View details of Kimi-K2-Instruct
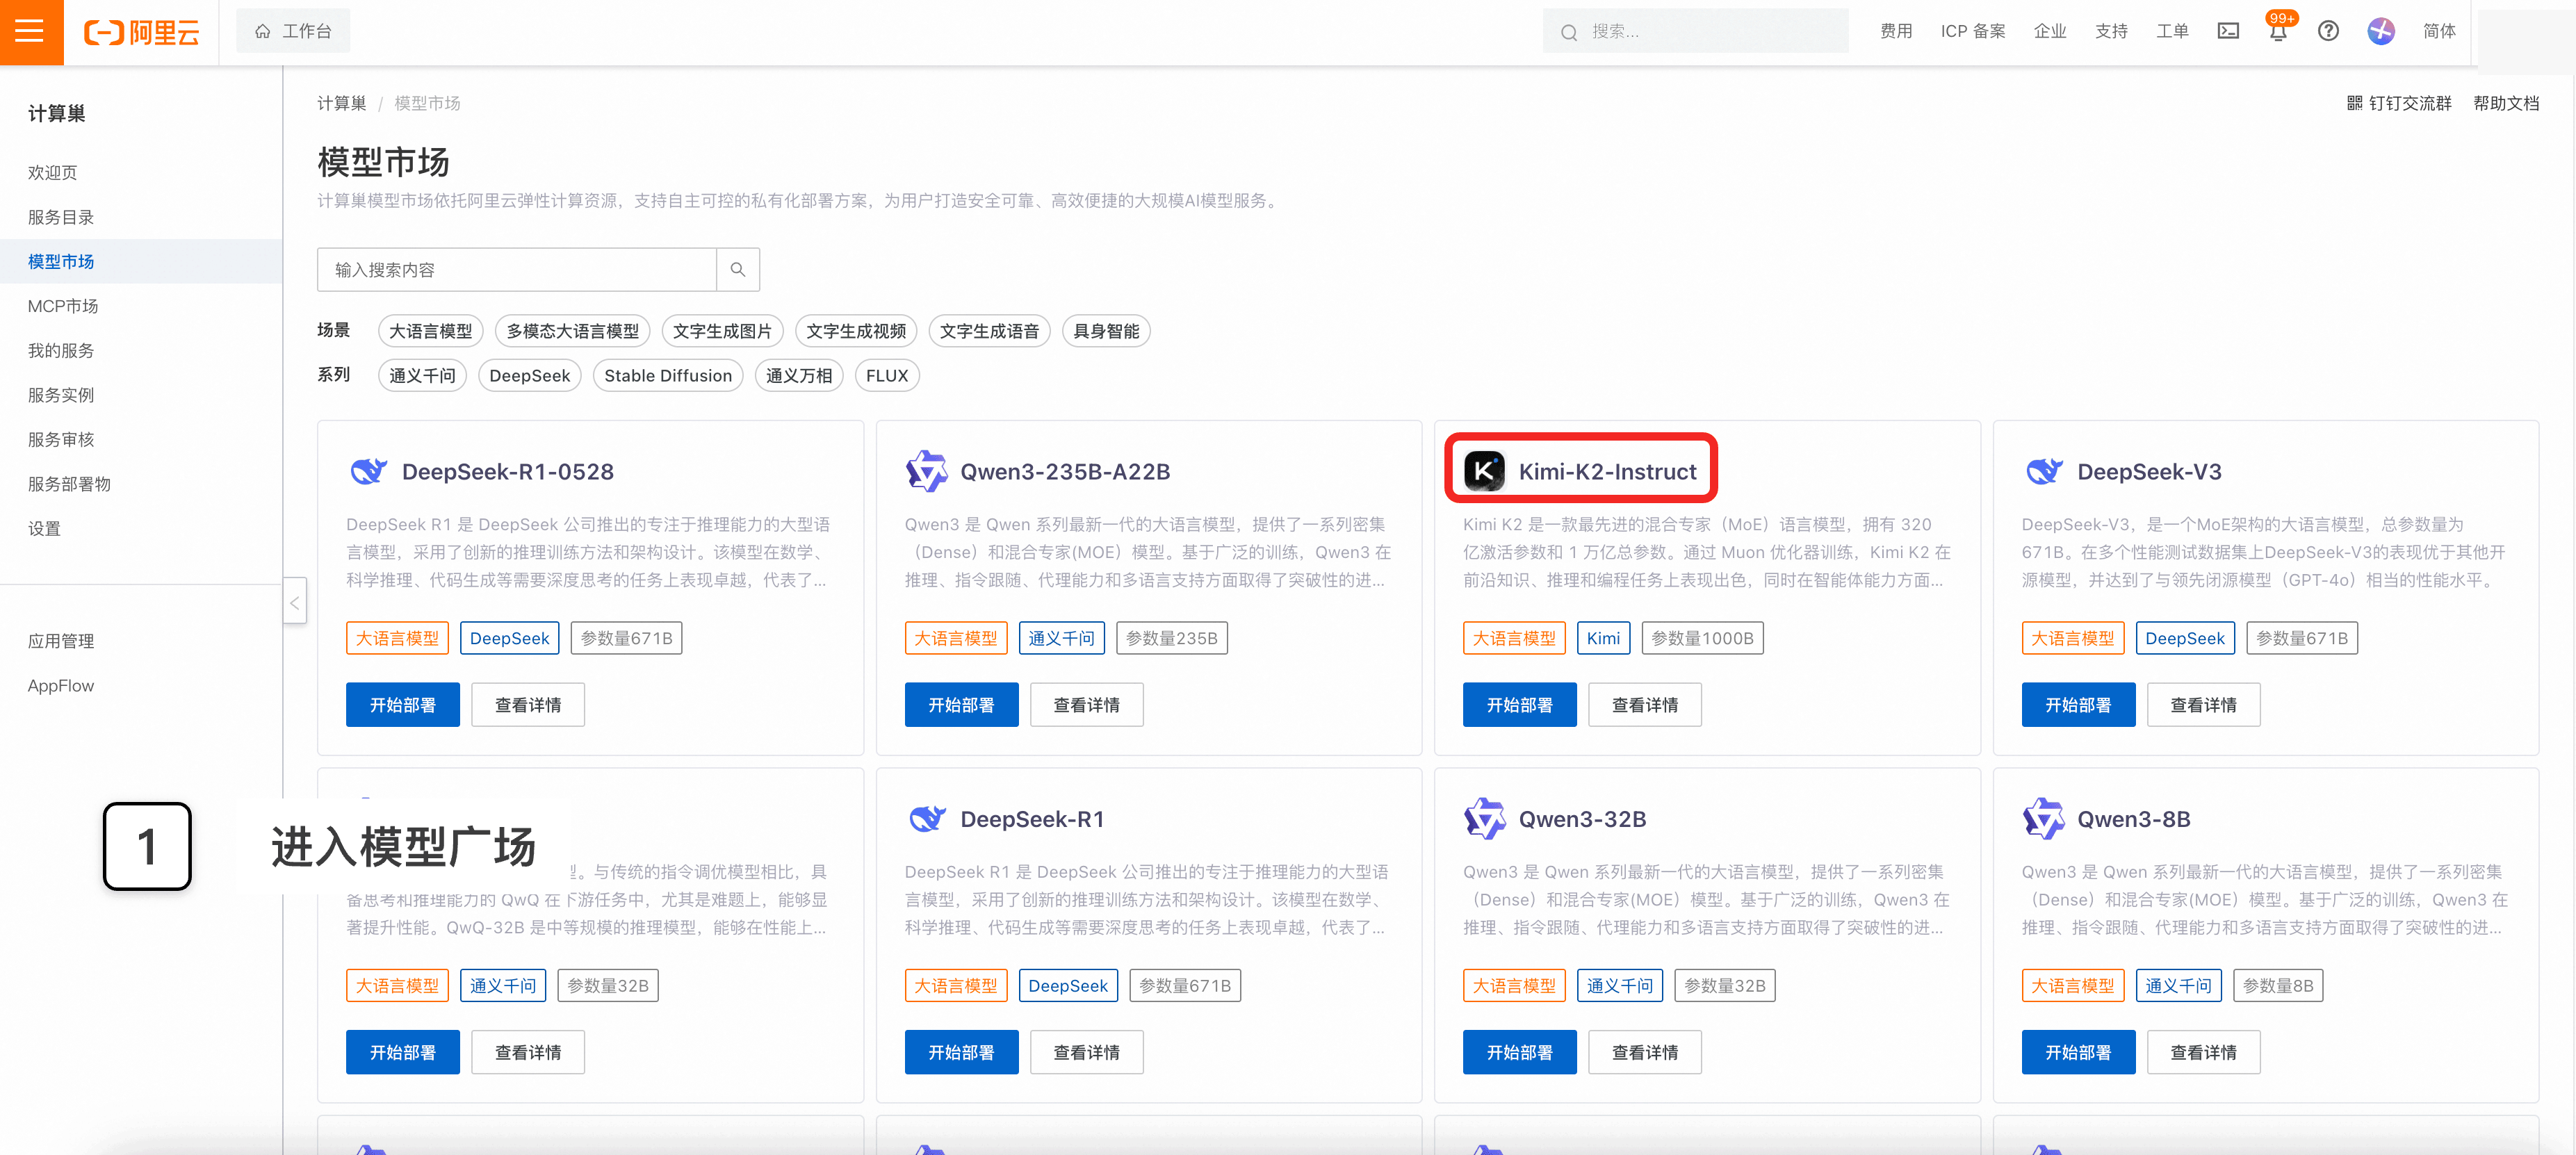 [x=1644, y=705]
